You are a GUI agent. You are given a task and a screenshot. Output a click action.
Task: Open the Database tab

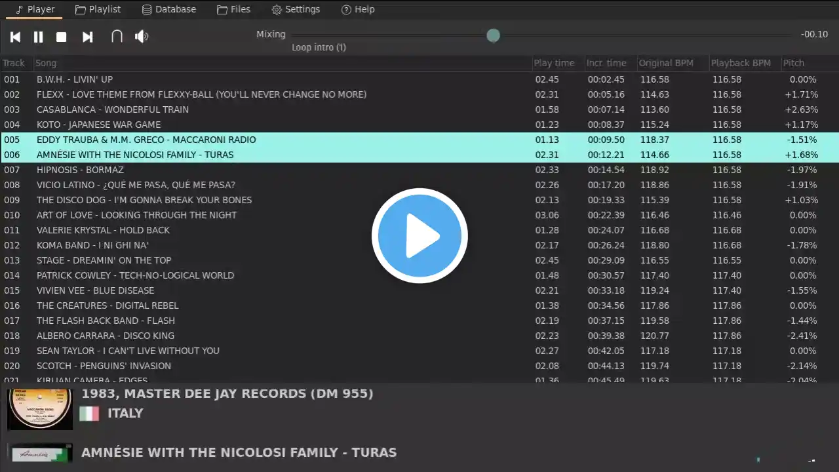click(168, 9)
